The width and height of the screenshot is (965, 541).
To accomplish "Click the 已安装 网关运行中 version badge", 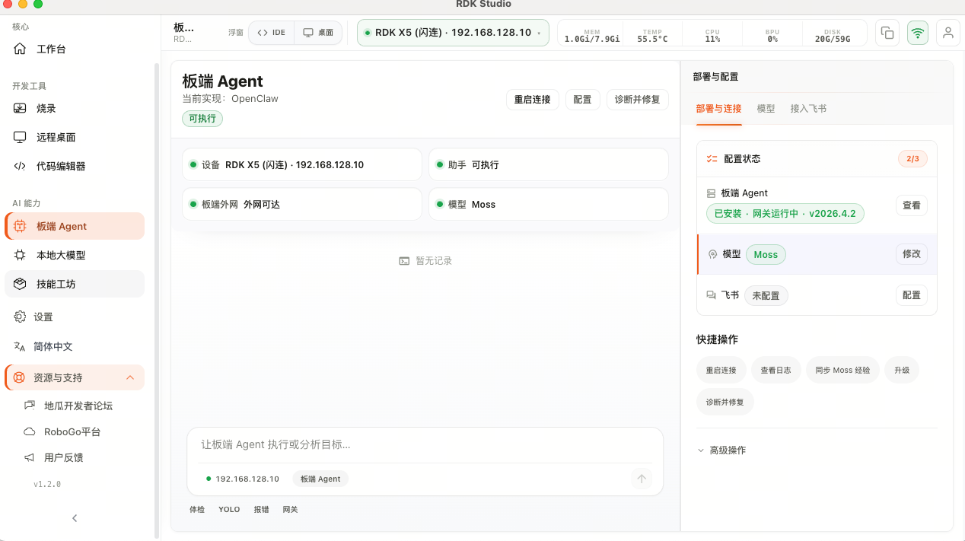I will pyautogui.click(x=785, y=214).
